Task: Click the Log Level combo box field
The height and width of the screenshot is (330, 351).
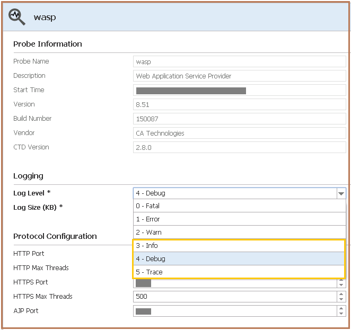Action: [233, 193]
